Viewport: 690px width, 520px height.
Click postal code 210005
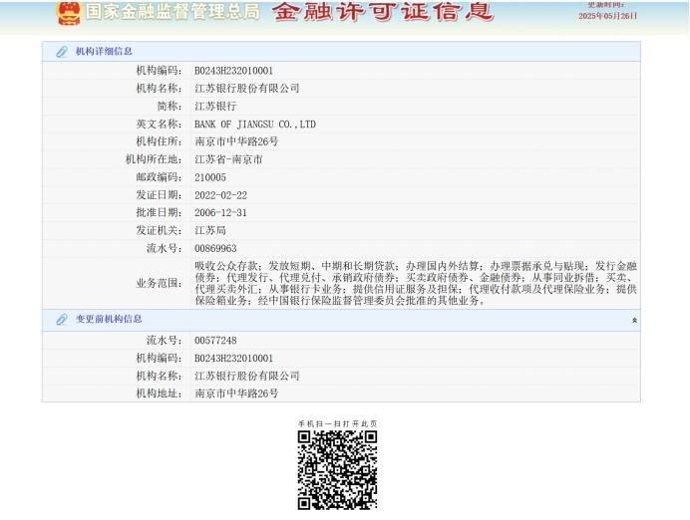point(210,177)
